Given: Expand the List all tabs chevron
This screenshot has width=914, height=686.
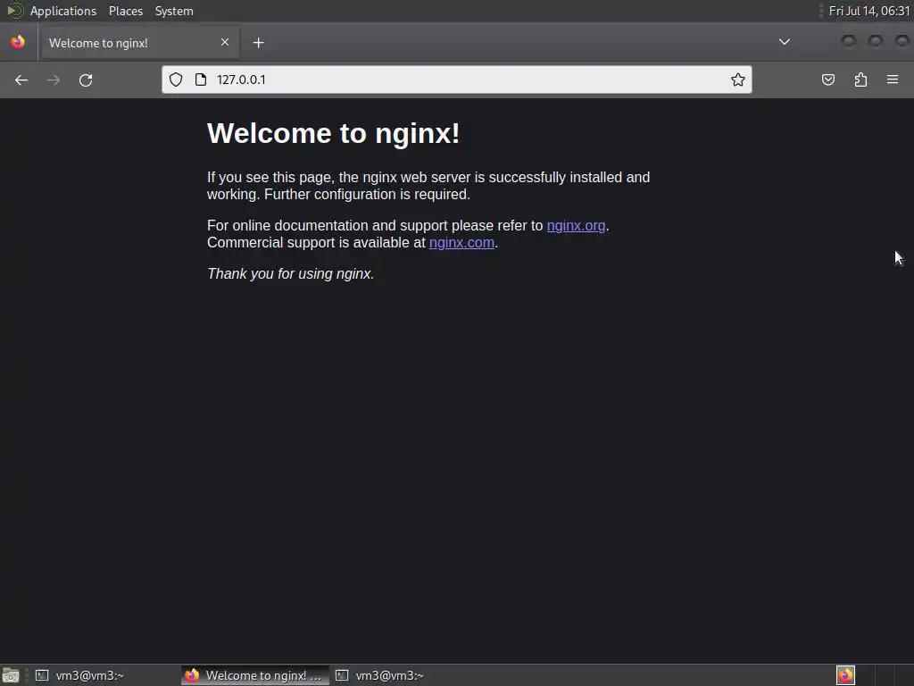Looking at the screenshot, I should 785,42.
